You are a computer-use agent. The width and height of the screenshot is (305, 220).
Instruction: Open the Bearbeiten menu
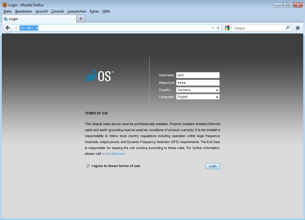pos(24,11)
